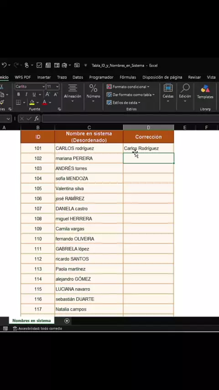Increase font size with larger A icon
219x390 pixels.
47,95
